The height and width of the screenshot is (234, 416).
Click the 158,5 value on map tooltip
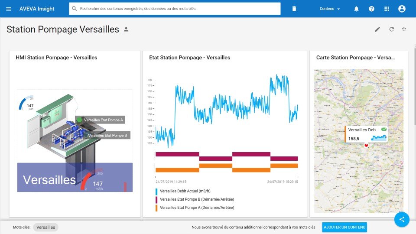pyautogui.click(x=354, y=139)
